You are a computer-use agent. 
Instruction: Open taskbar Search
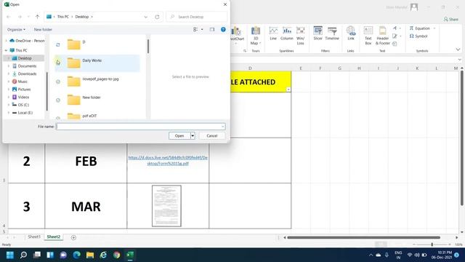(23, 255)
